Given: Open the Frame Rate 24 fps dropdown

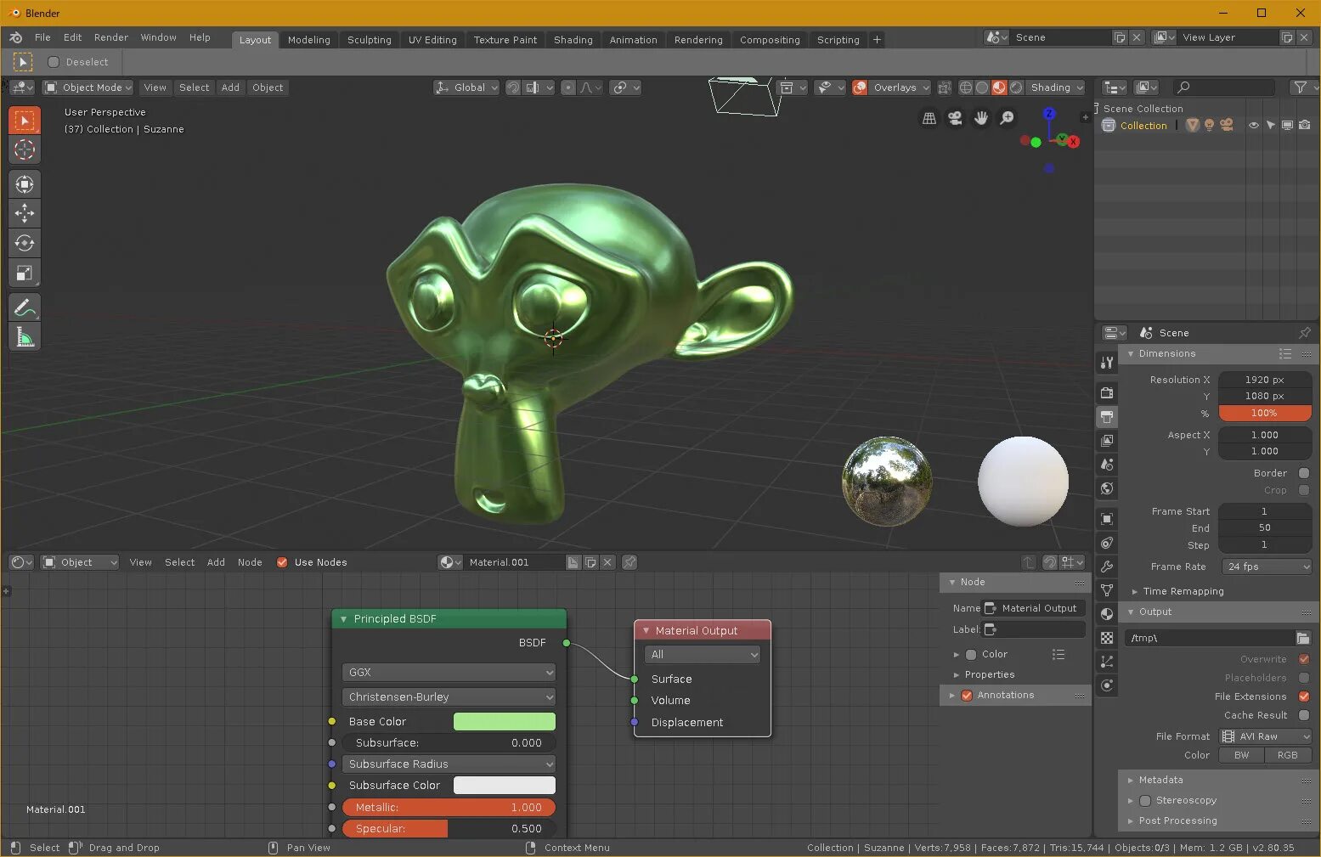Looking at the screenshot, I should [1266, 567].
